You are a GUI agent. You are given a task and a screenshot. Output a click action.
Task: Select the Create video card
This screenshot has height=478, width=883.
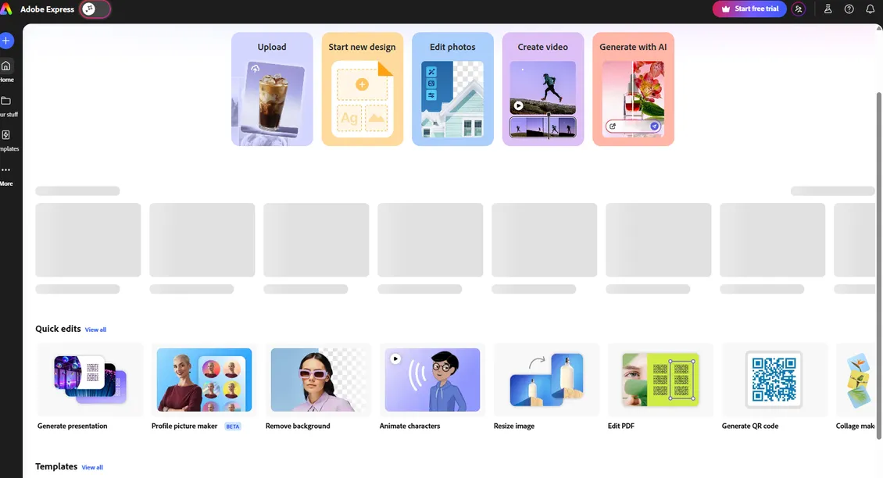(x=543, y=89)
